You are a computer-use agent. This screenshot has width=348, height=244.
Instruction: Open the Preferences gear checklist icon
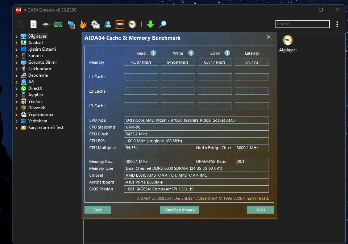tap(95, 24)
